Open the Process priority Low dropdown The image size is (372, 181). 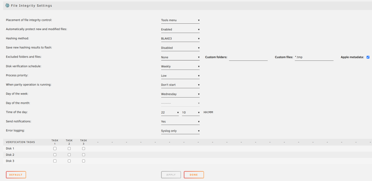coord(180,76)
